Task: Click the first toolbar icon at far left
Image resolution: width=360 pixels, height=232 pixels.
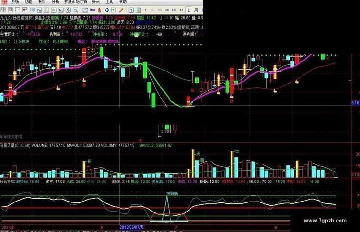Action: pos(3,10)
